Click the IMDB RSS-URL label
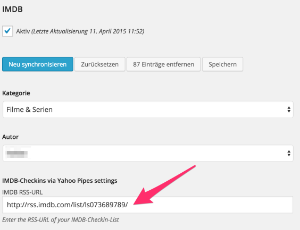 (x=22, y=192)
